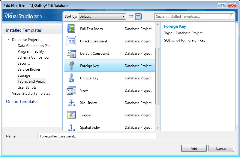Click the Help question mark button
This screenshot has width=240, height=157.
(x=222, y=5)
